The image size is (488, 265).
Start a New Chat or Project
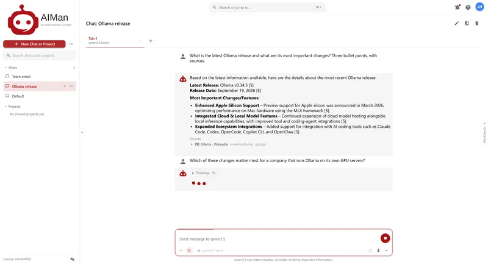pyautogui.click(x=34, y=44)
